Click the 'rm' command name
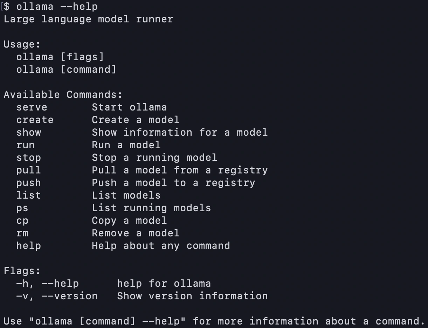Image resolution: width=428 pixels, height=328 pixels. 22,233
